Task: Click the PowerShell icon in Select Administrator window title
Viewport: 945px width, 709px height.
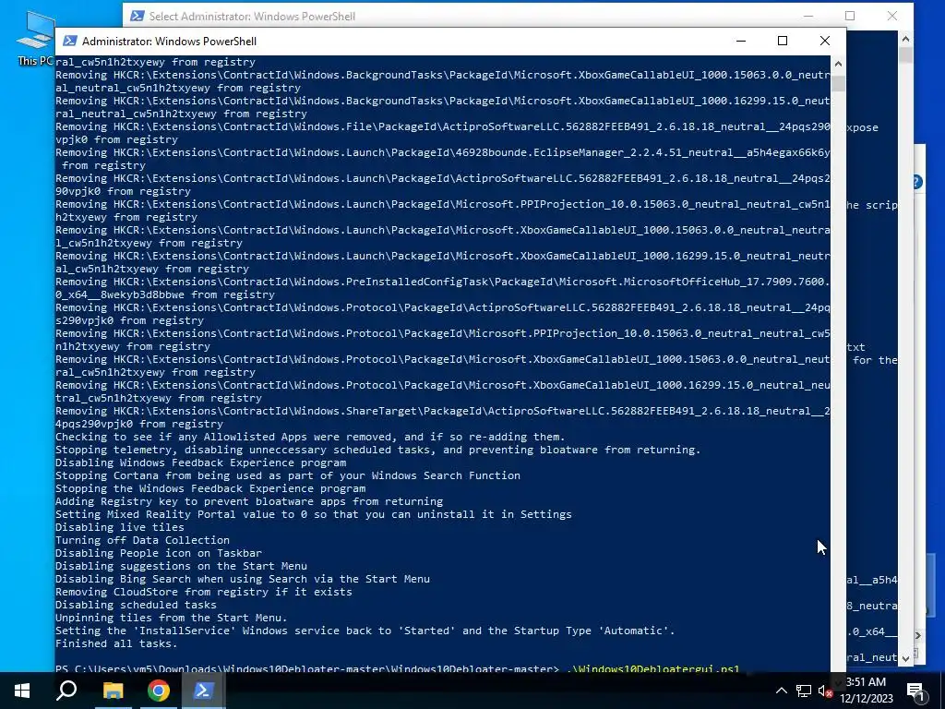Action: 138,17
